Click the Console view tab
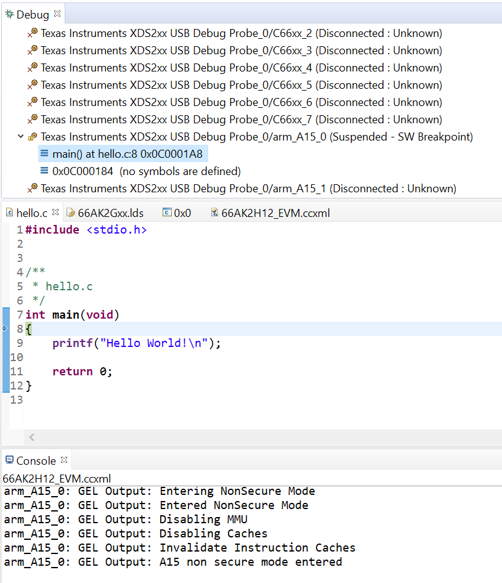This screenshot has height=583, width=502. [x=36, y=461]
